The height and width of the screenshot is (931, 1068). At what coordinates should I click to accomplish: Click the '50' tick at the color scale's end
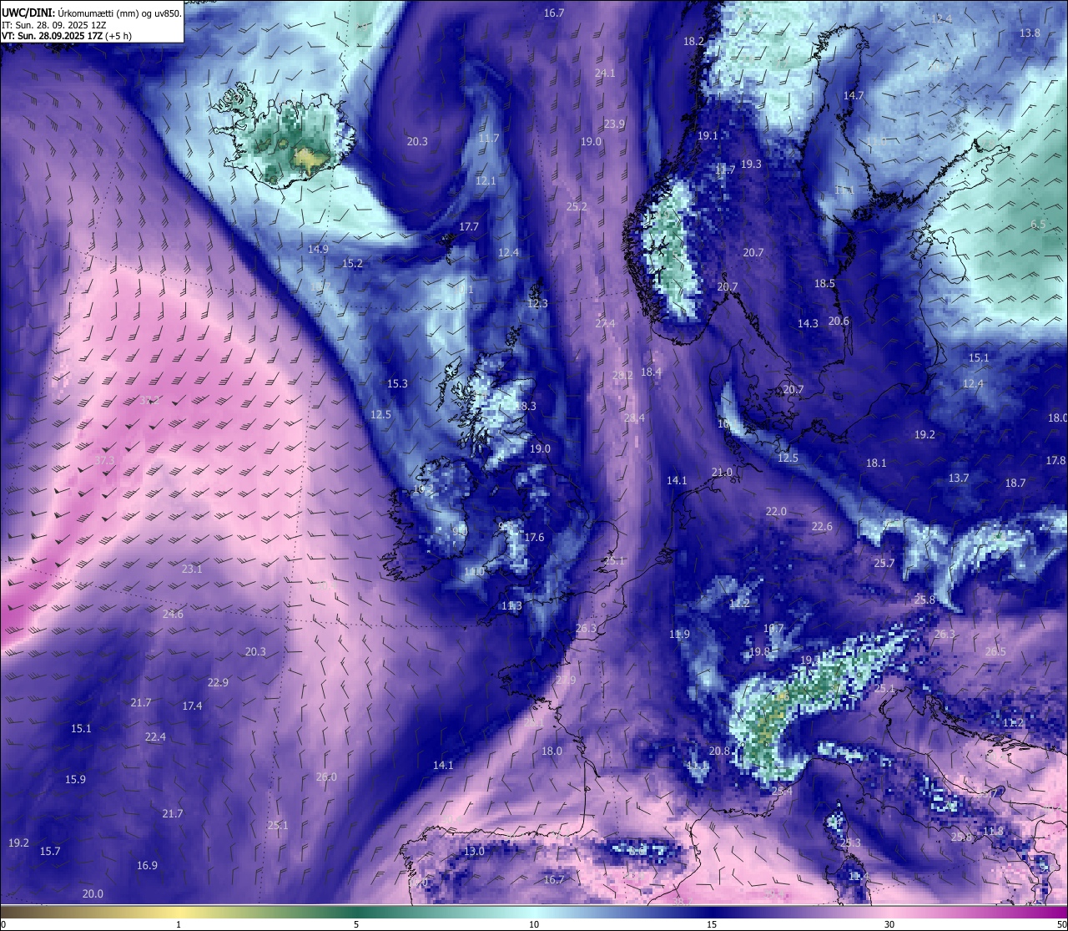pyautogui.click(x=1061, y=924)
